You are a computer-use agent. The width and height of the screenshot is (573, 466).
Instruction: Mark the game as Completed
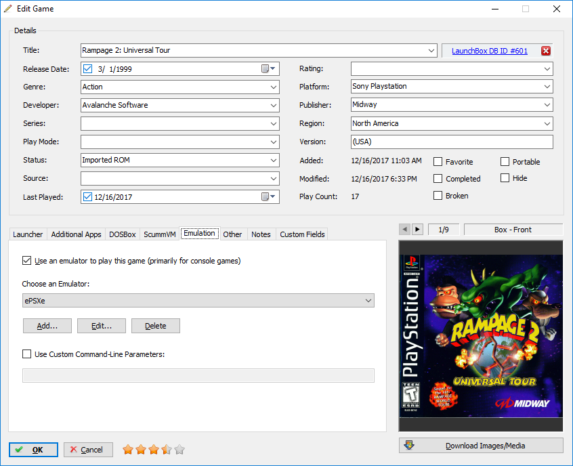tap(438, 178)
